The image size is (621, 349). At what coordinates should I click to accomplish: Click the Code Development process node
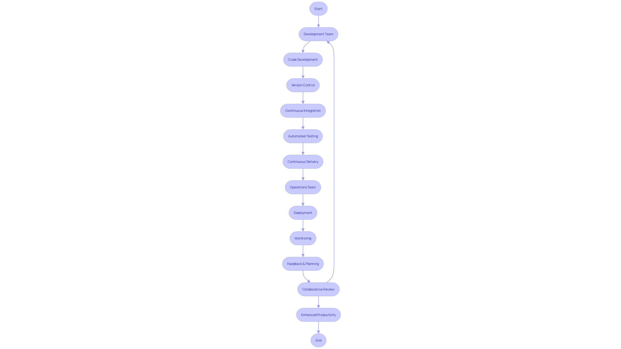pos(303,59)
